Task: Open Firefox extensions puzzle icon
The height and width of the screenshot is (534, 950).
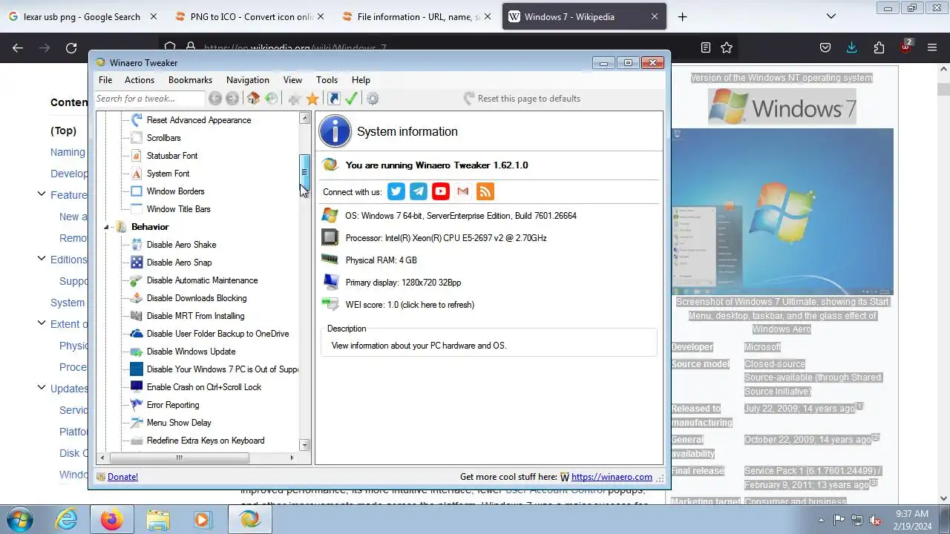Action: (879, 47)
